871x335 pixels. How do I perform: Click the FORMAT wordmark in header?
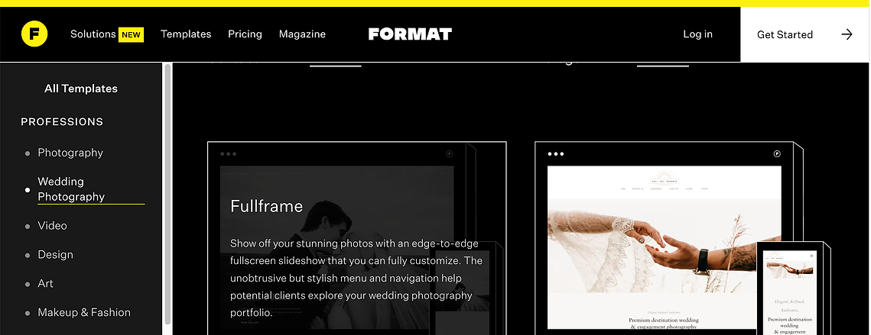(x=410, y=34)
